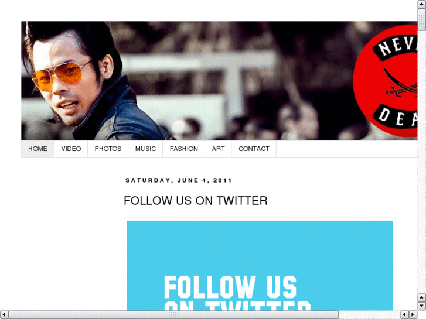Click the horizontal scrollbar left arrow
The width and height of the screenshot is (426, 319).
pyautogui.click(x=4, y=315)
